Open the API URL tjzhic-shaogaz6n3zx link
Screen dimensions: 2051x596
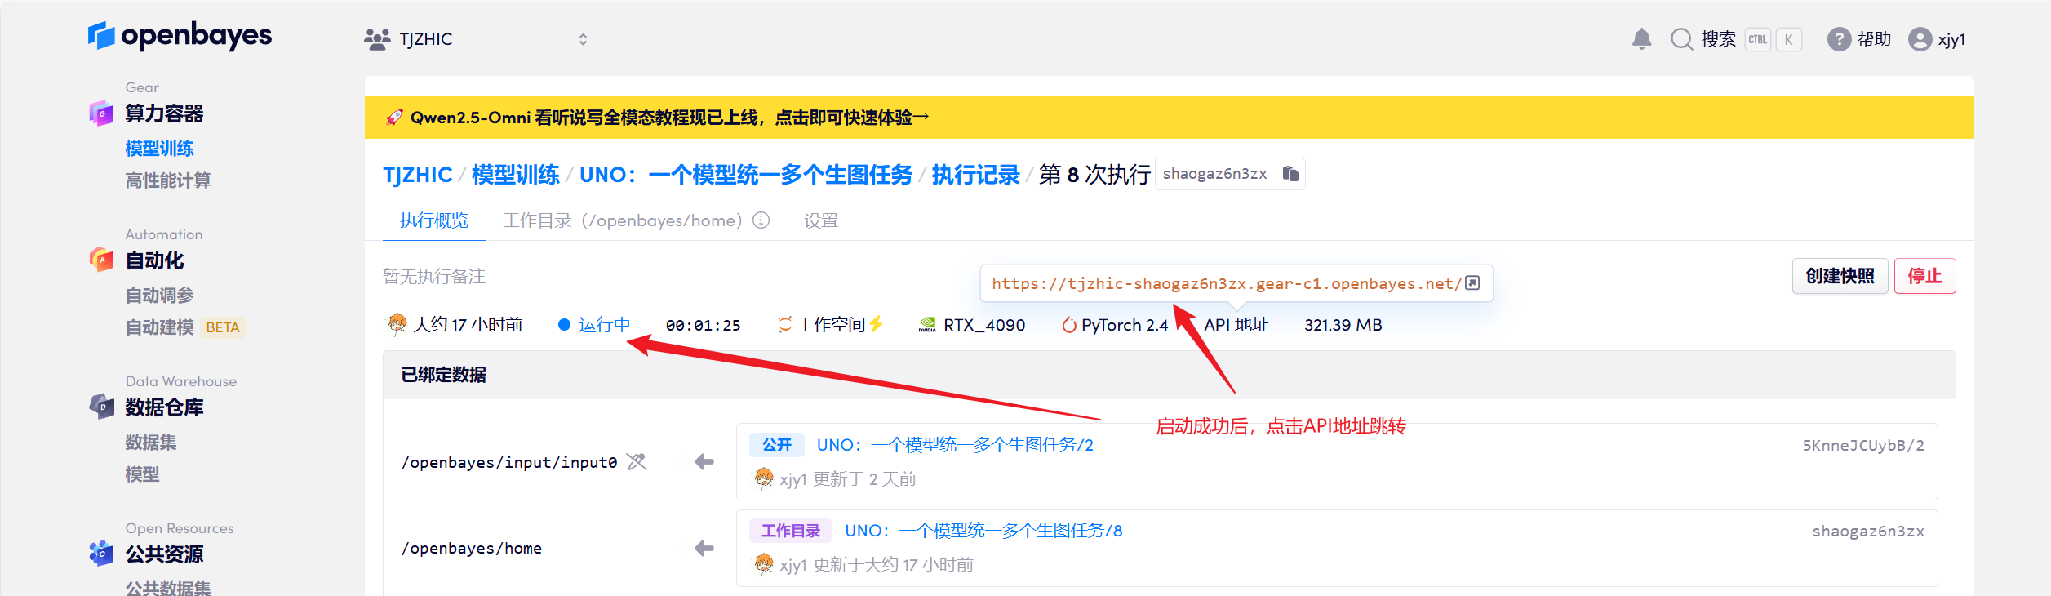(1227, 283)
